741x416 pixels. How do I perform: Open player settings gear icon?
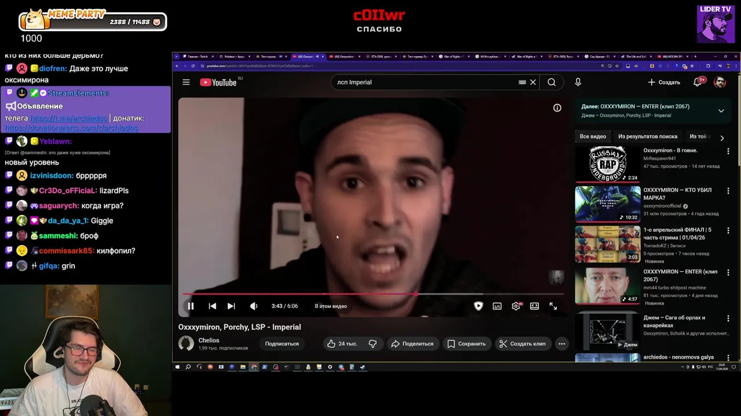point(516,306)
